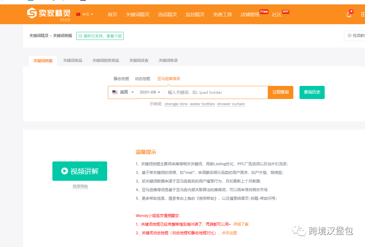This screenshot has height=247, width=365.
Task: Select the 亚马逊推荐词 mode
Action: 169,78
